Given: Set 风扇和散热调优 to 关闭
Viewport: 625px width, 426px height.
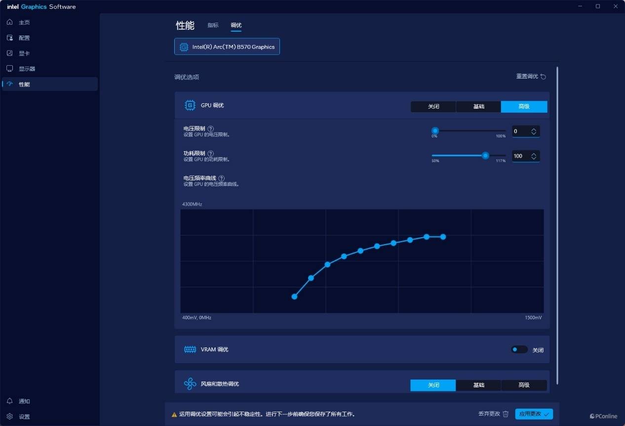Looking at the screenshot, I should [x=433, y=385].
